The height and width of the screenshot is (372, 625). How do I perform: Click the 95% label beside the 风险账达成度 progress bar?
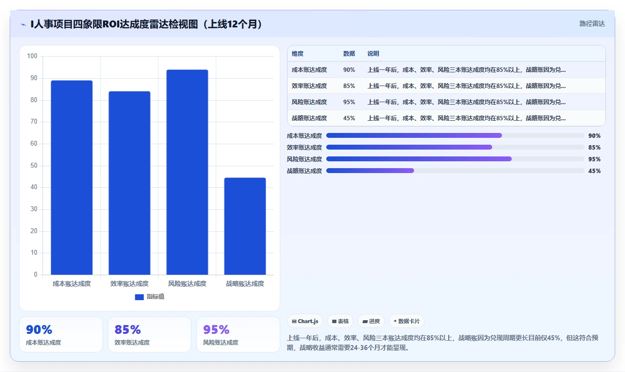click(594, 159)
